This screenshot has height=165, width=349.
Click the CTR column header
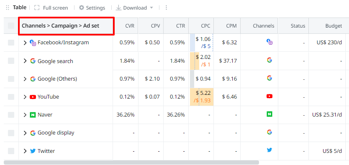[176, 26]
